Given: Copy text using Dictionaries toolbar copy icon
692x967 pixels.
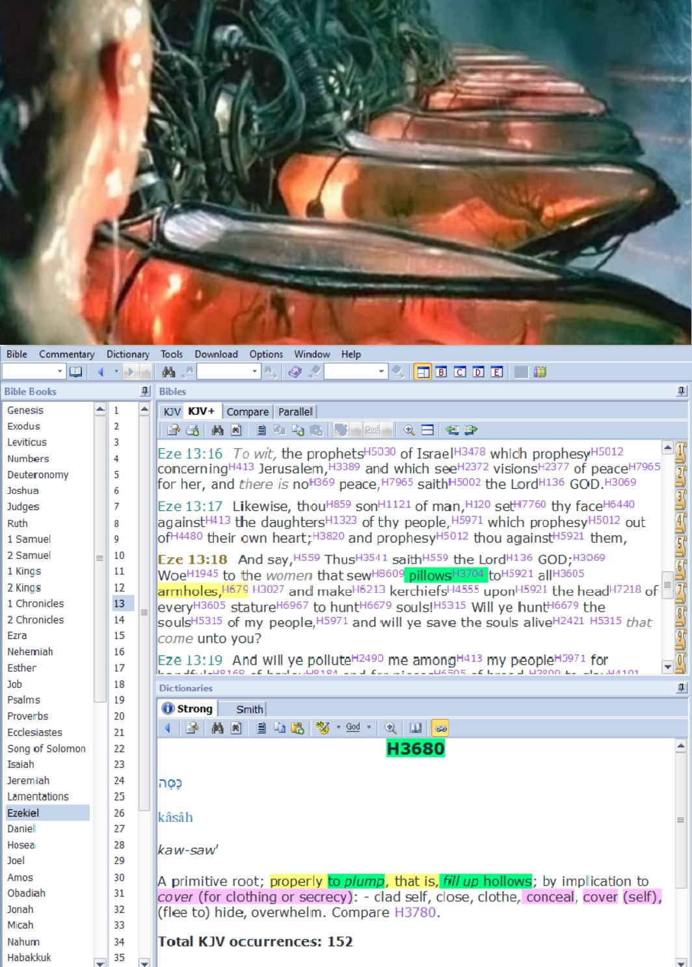Looking at the screenshot, I should coord(279,728).
